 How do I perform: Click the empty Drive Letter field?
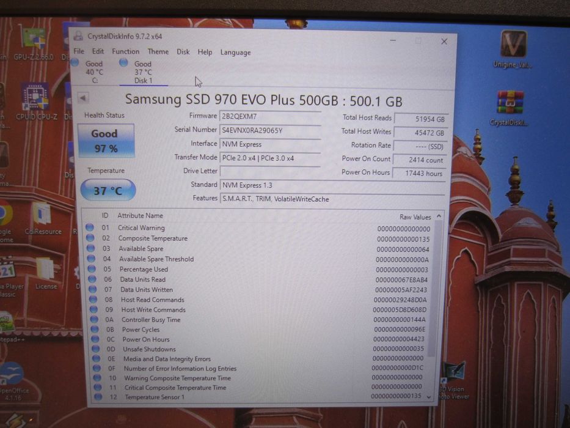270,171
